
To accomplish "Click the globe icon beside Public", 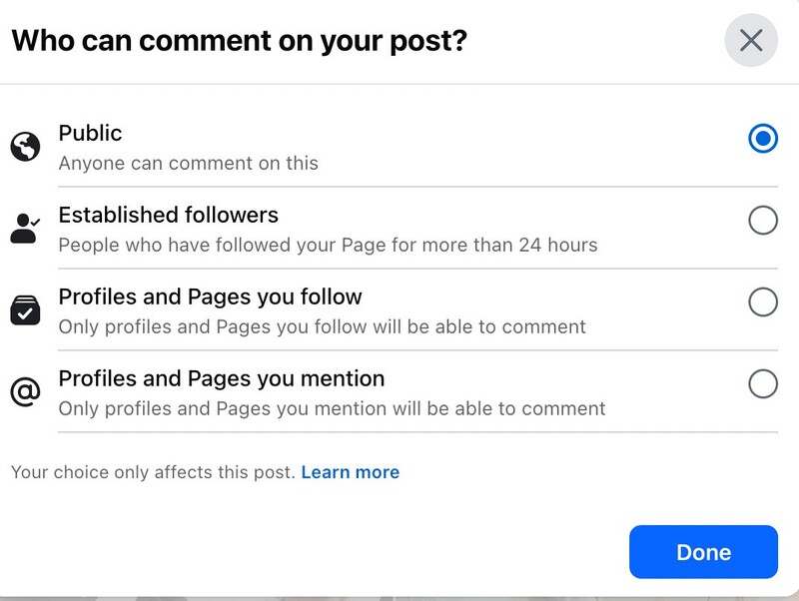I will click(25, 147).
